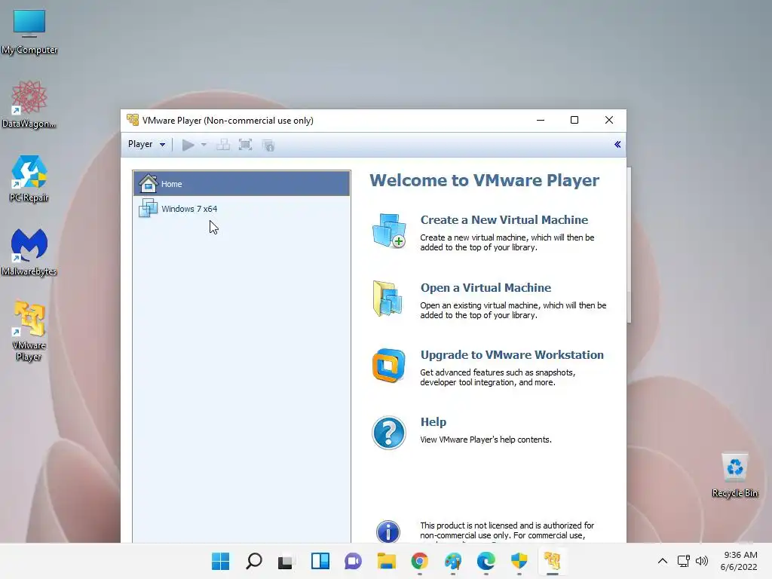Open taskbar Search
This screenshot has height=579, width=772.
pyautogui.click(x=254, y=561)
